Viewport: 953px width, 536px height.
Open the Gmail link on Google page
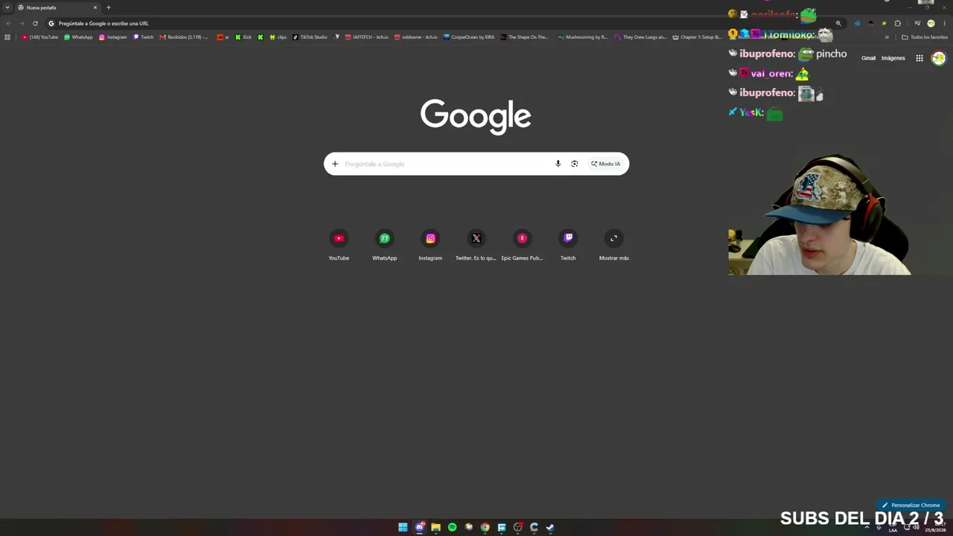[869, 58]
